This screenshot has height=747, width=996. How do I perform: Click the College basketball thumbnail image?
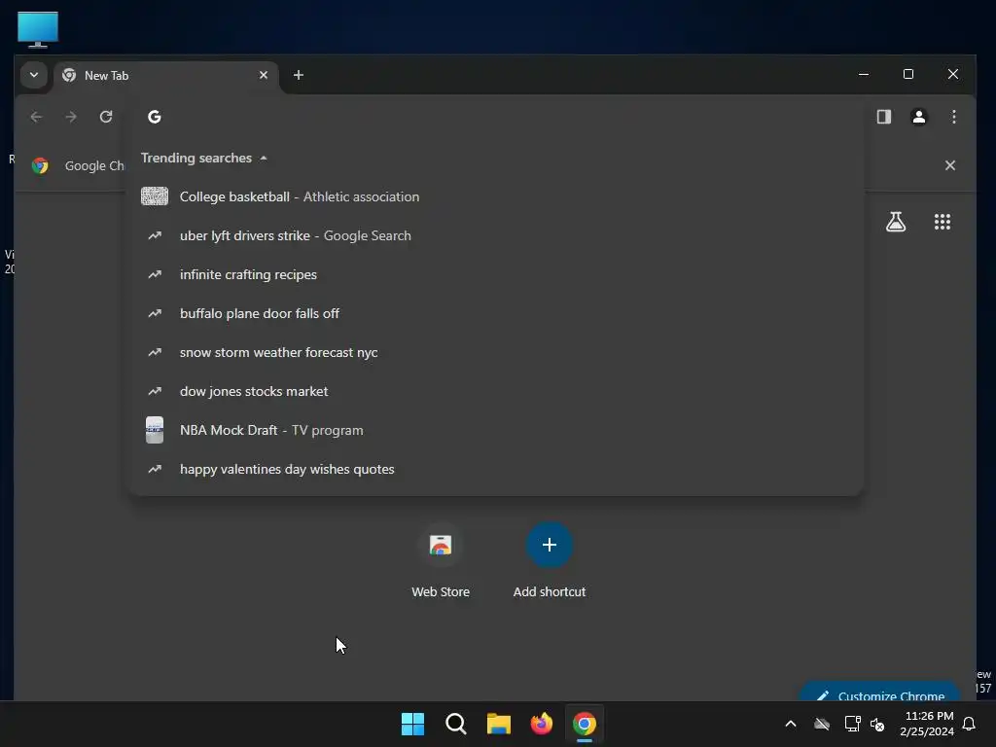click(155, 196)
